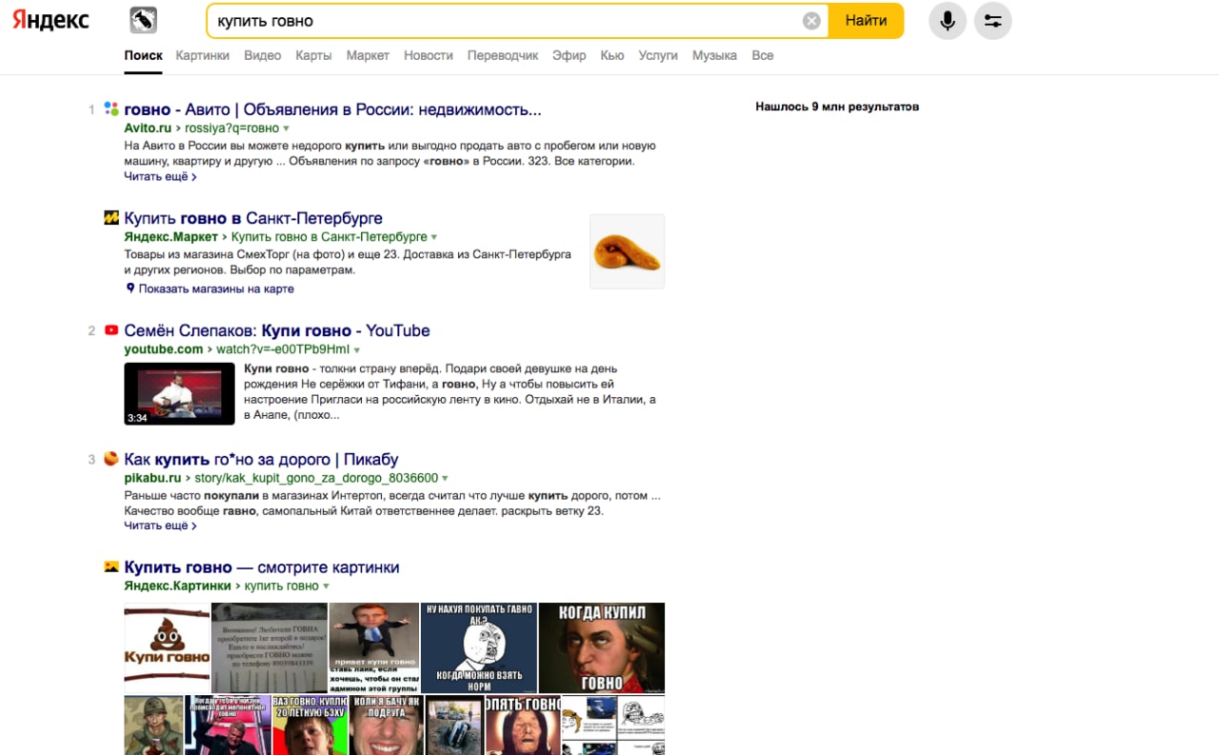
Task: Click the YouTube favicon of second result
Action: coord(111,330)
